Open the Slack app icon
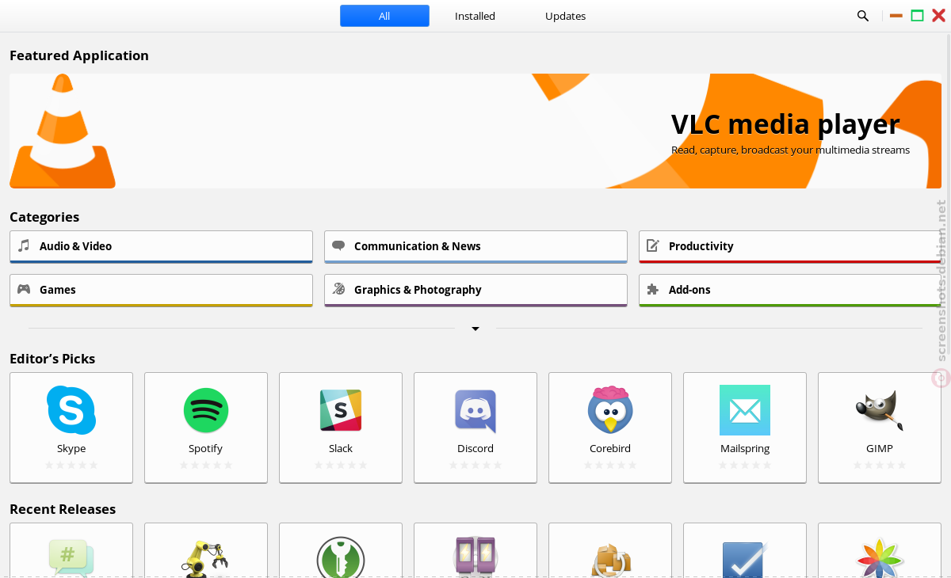Screen dimensions: 951x578 [x=341, y=410]
